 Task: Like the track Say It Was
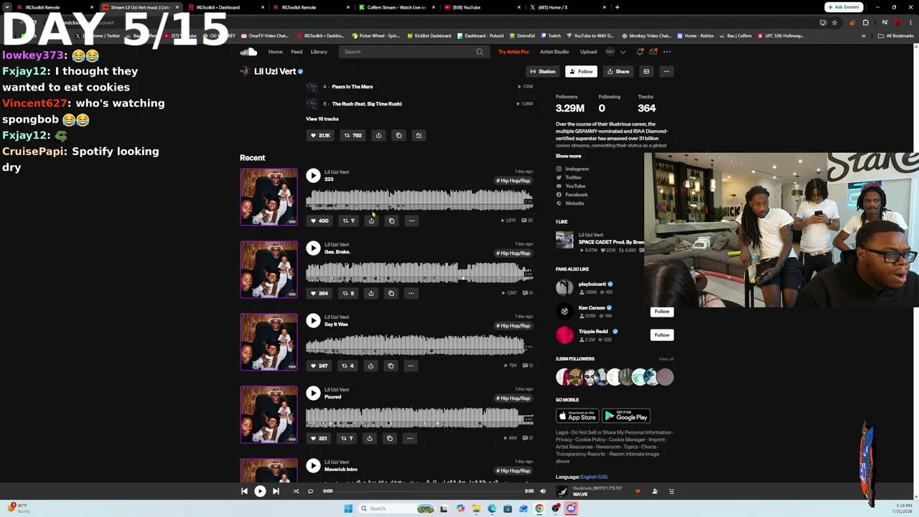[319, 365]
